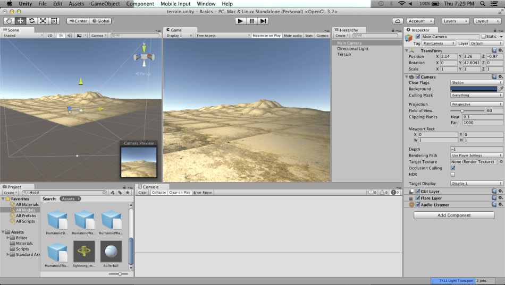The height and width of the screenshot is (285, 505).
Task: Open Clear Flags Skybox dropdown
Action: [476, 83]
